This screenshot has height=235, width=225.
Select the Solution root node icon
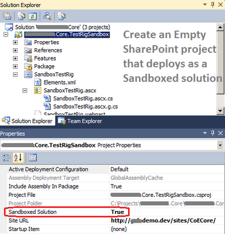pyautogui.click(x=9, y=27)
